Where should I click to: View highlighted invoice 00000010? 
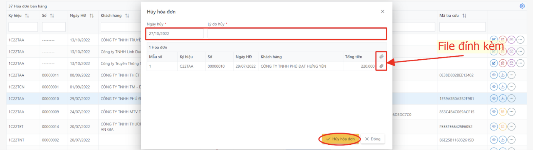pyautogui.click(x=494, y=99)
